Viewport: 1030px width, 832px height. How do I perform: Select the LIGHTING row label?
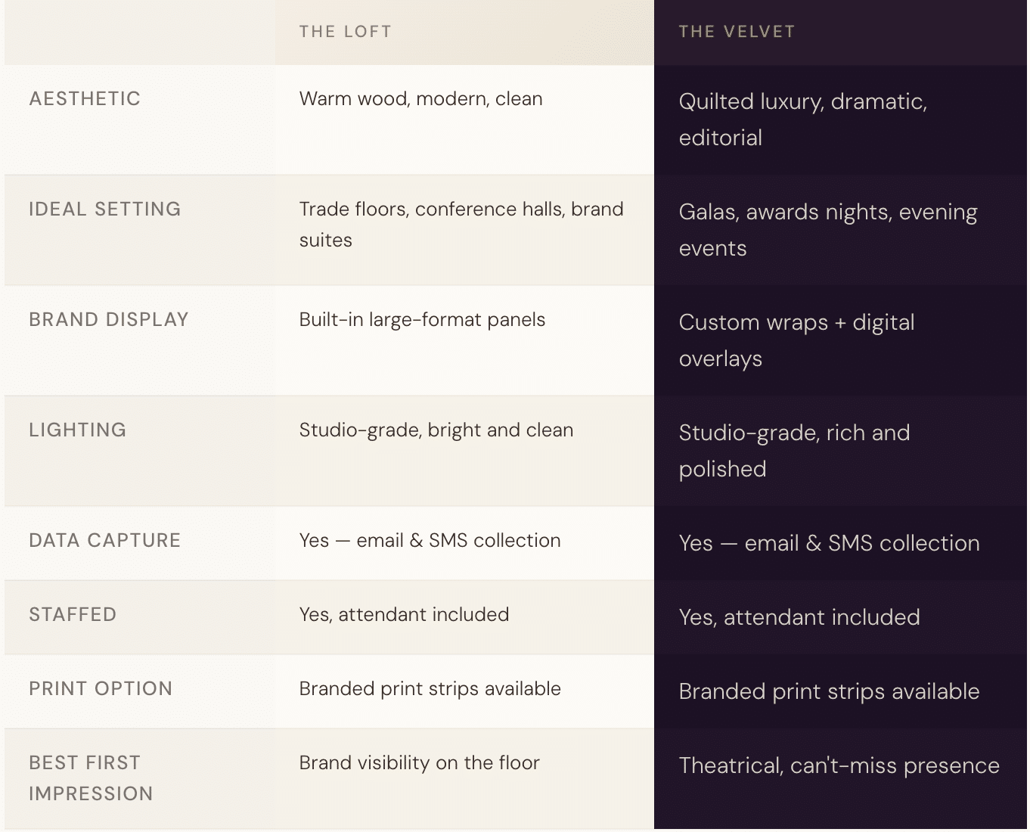(78, 430)
